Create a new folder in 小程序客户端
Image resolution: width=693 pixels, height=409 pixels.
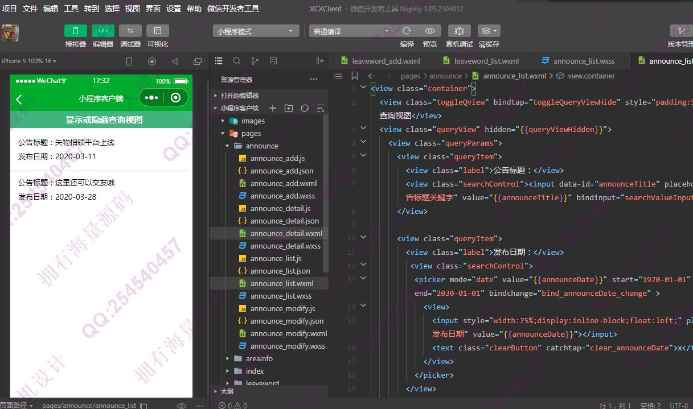click(x=289, y=108)
